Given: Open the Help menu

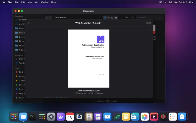Looking at the screenshot, I should [x=54, y=2].
